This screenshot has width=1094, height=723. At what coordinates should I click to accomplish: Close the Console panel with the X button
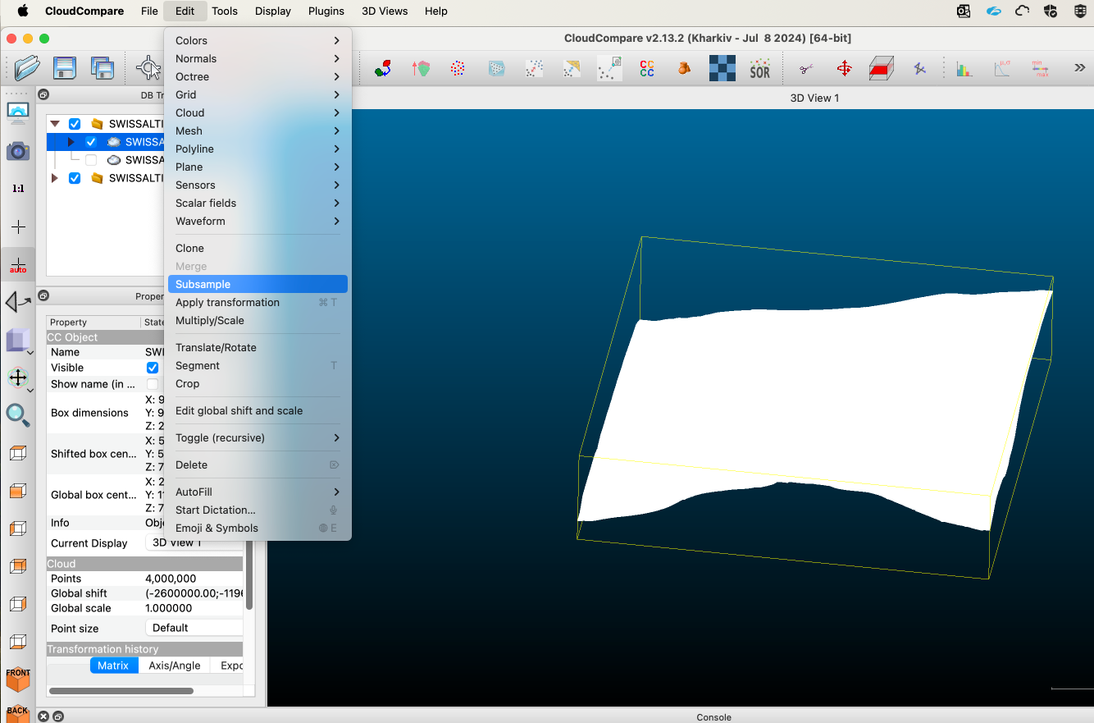tap(43, 716)
